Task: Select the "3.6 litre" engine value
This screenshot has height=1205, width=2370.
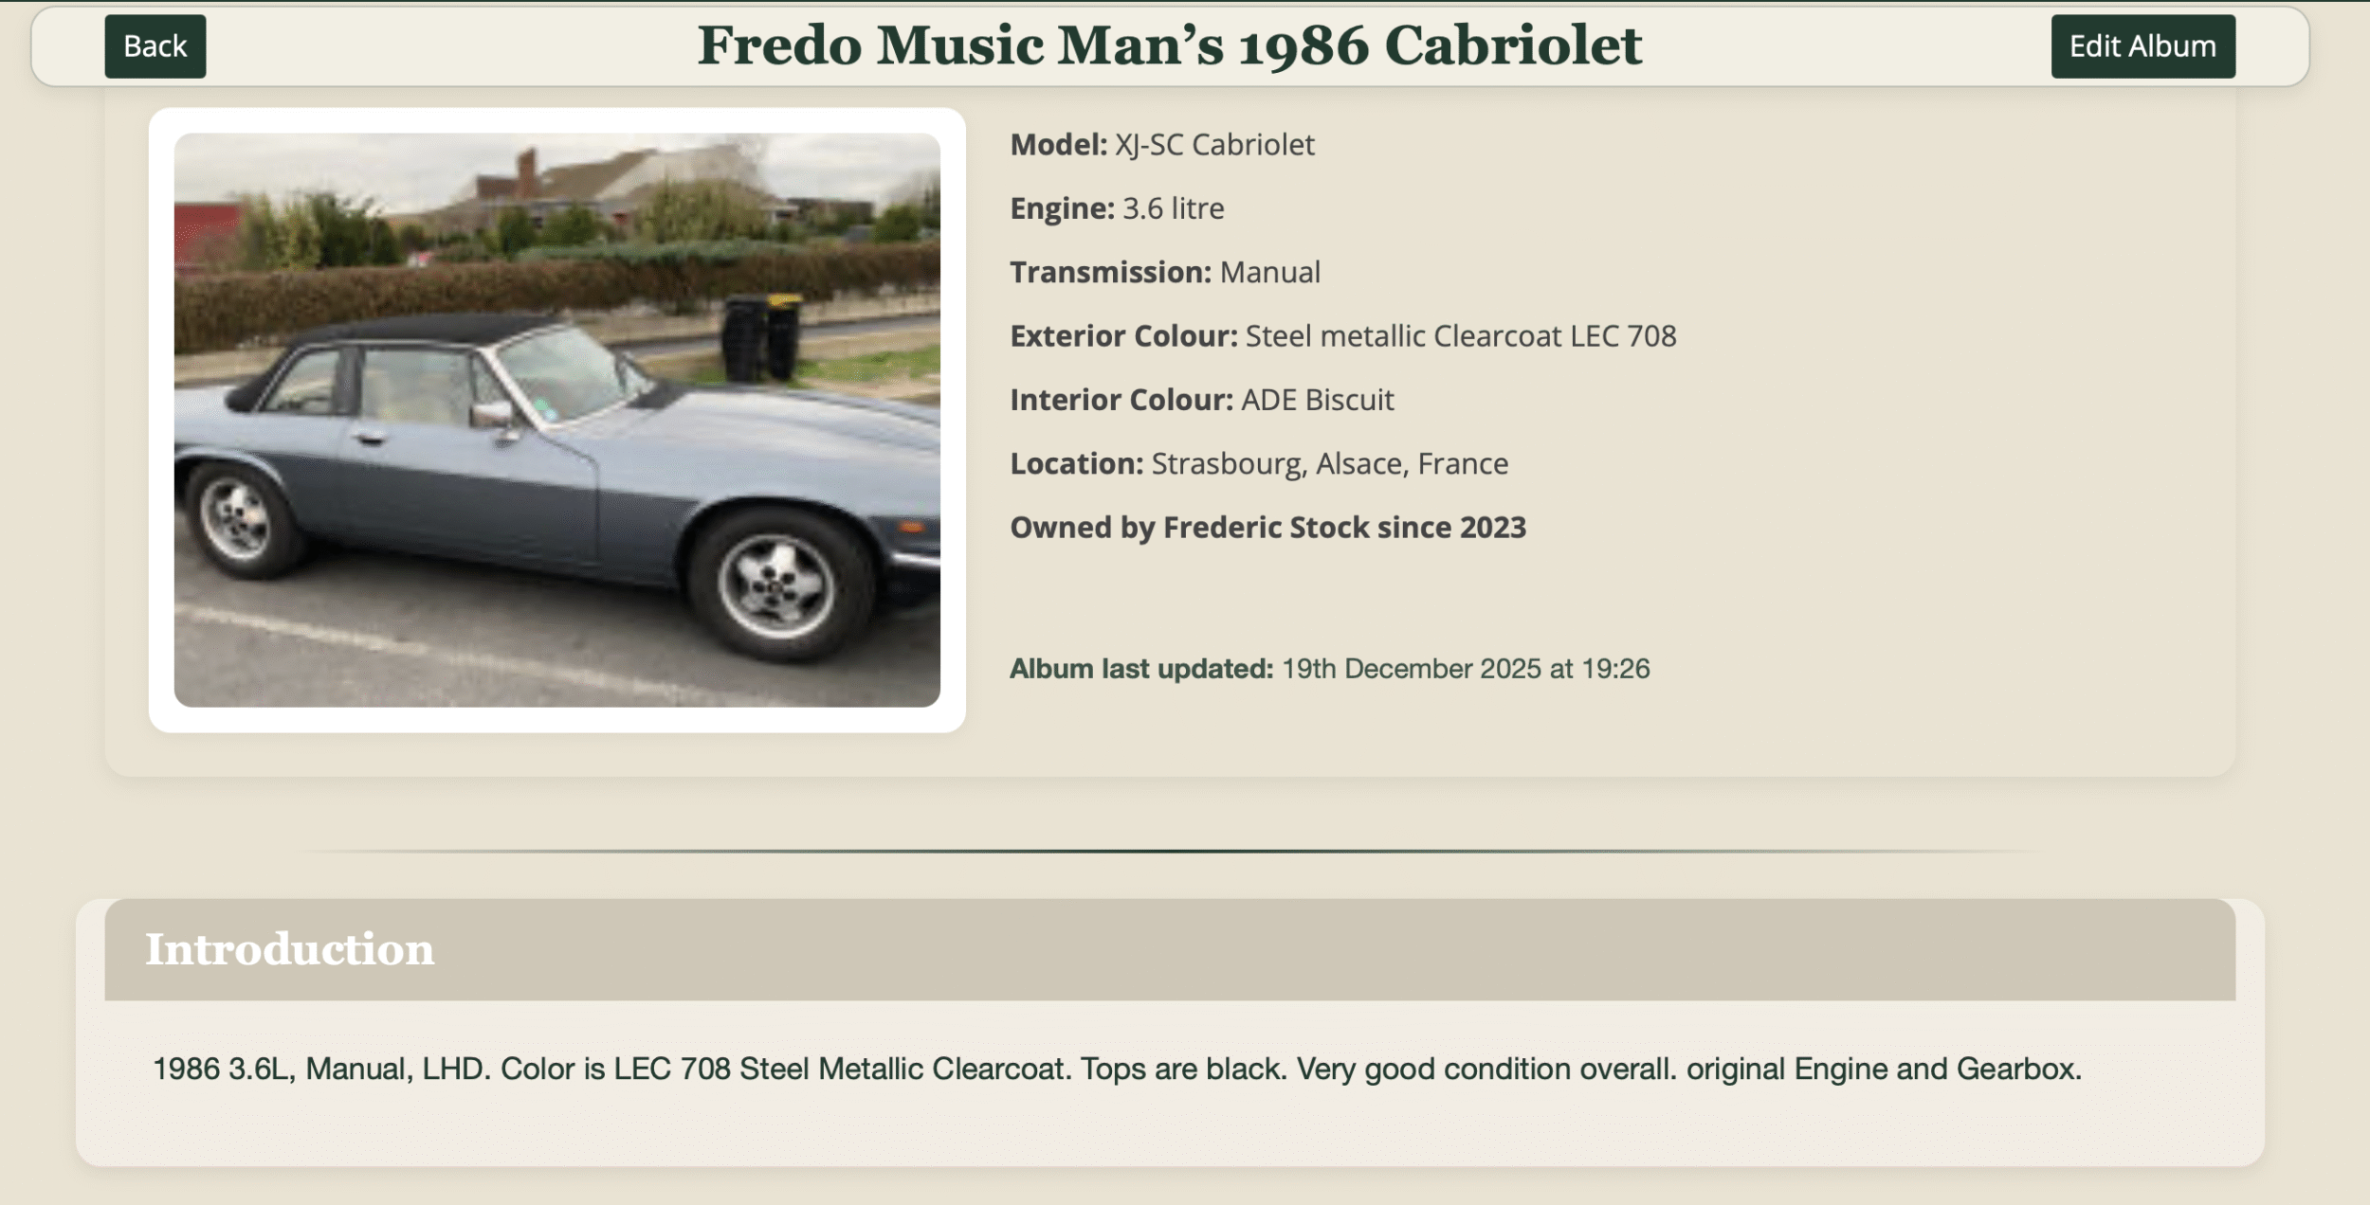Action: point(1173,208)
